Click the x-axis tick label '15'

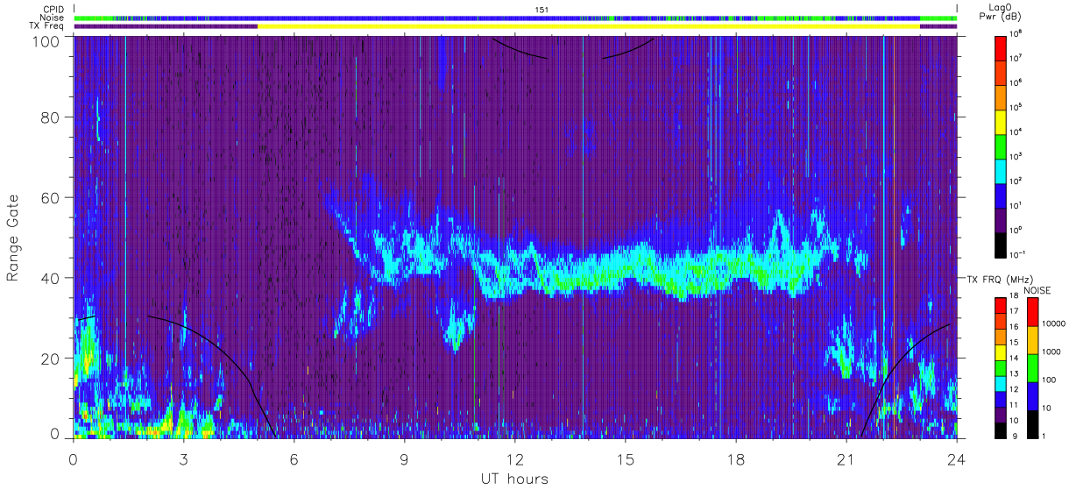626,458
